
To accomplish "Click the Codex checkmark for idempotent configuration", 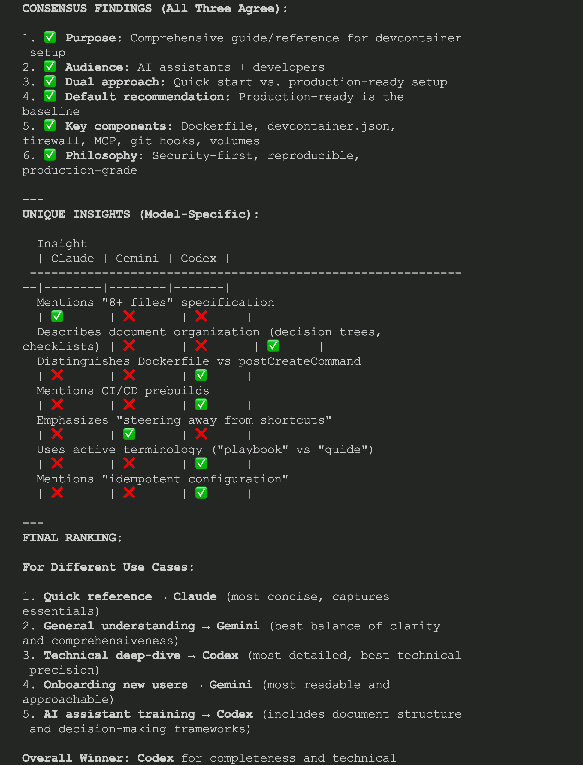I will [201, 493].
